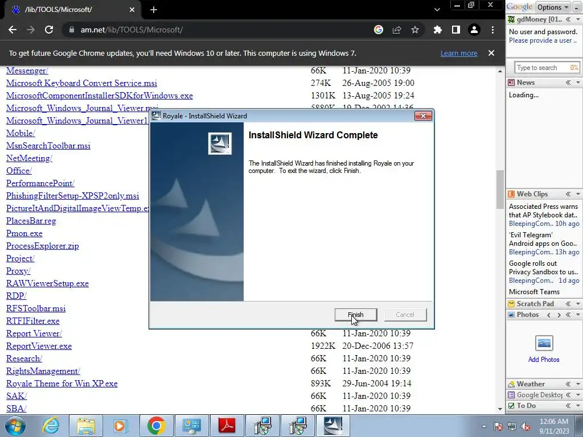Launch Internet Explorer from taskbar
This screenshot has height=437, width=583.
pyautogui.click(x=51, y=426)
